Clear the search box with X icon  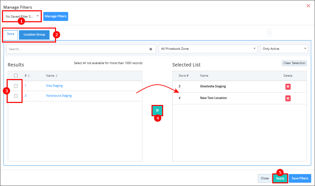point(151,49)
